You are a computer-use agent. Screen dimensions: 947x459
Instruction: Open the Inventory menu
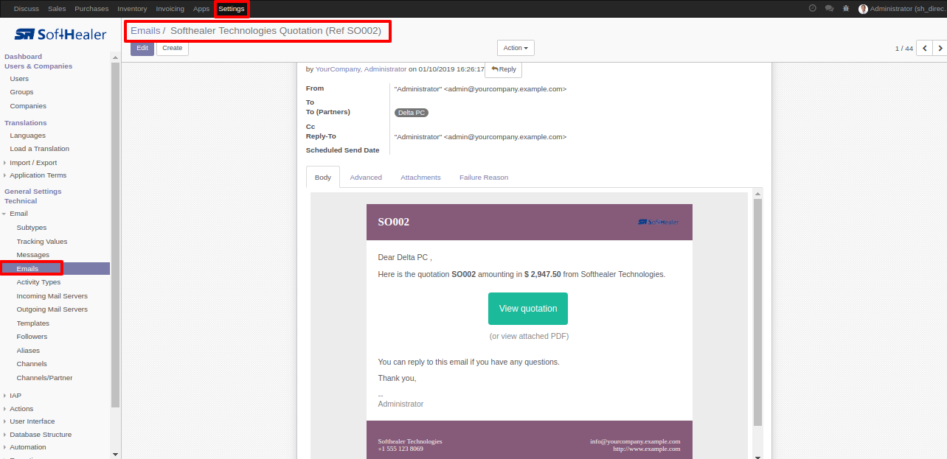click(132, 9)
